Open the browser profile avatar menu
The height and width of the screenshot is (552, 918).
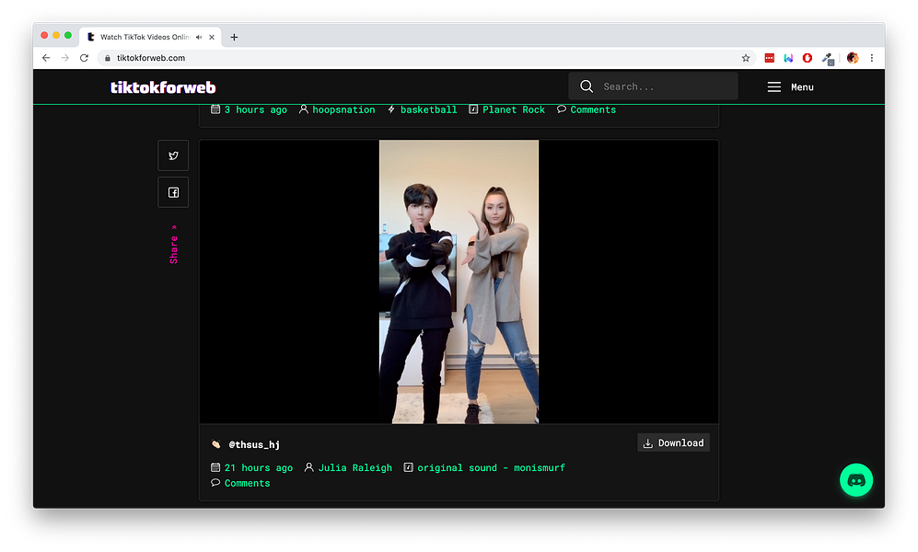tap(852, 57)
